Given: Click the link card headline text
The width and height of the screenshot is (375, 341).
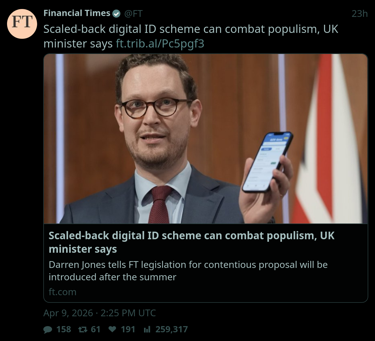Looking at the screenshot, I should [191, 242].
